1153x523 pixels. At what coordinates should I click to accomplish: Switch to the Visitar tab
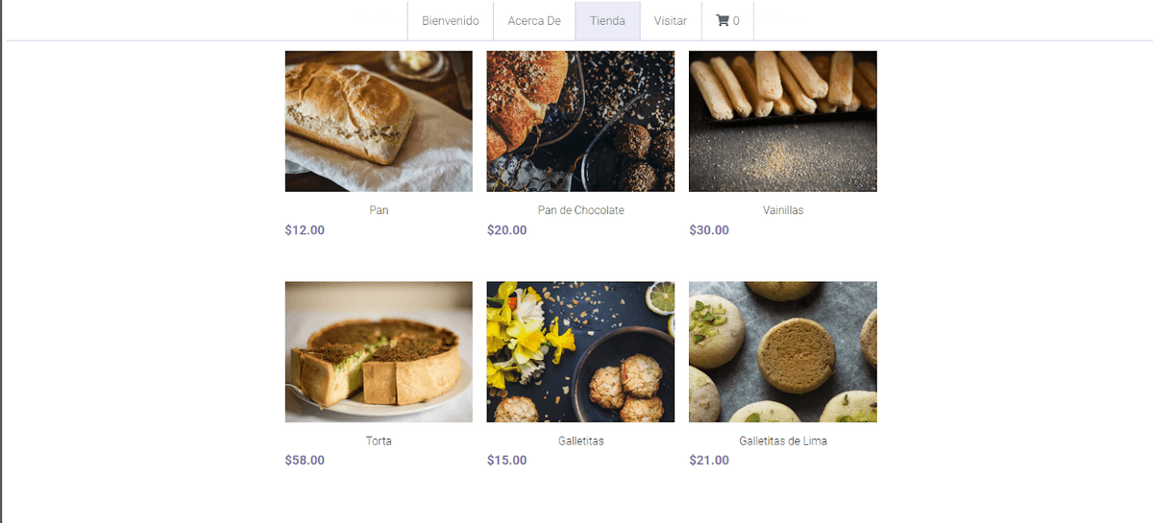pos(671,21)
